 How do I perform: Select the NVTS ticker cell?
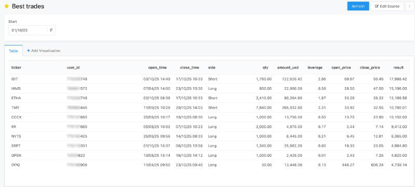[x=16, y=136]
